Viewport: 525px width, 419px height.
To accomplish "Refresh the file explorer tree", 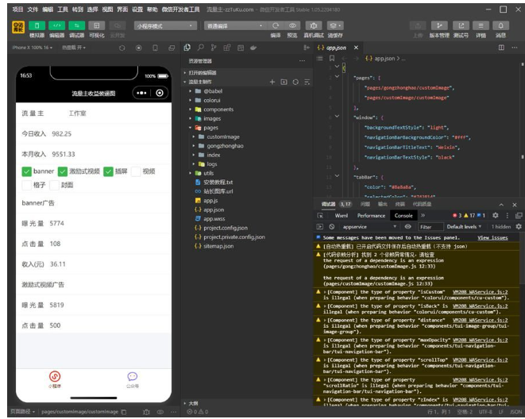I will coord(295,82).
